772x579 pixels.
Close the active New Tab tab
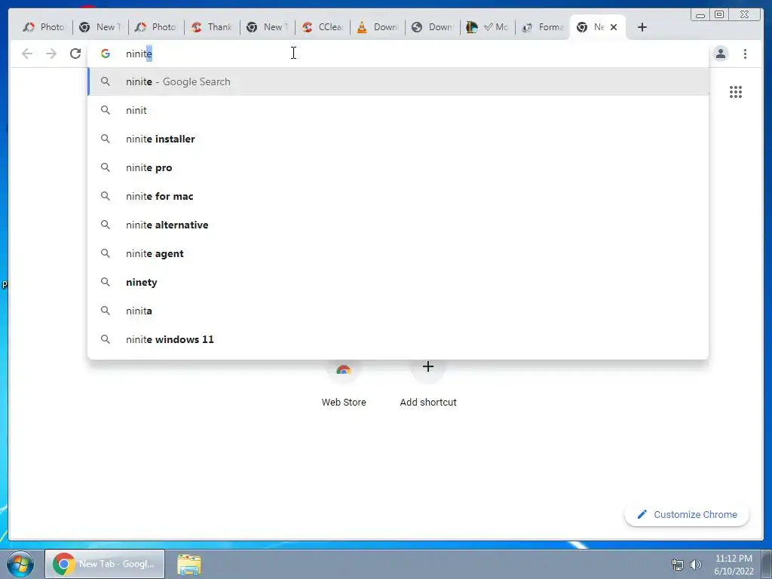click(x=614, y=27)
